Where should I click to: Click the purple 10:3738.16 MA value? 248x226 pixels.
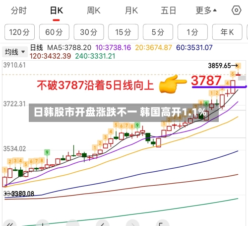point(113,48)
